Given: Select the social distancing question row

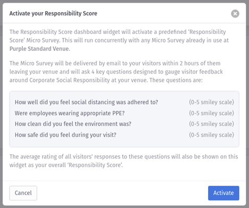Looking at the screenshot, I should (124, 102).
